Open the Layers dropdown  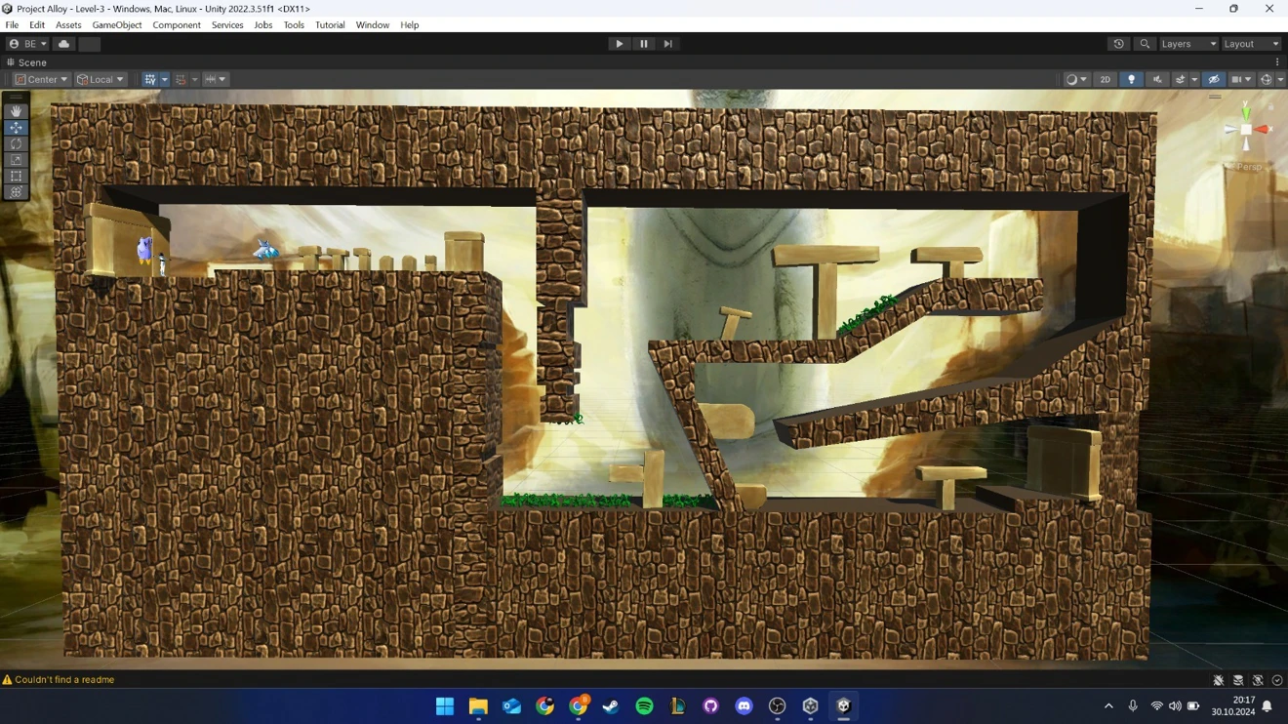tap(1187, 44)
